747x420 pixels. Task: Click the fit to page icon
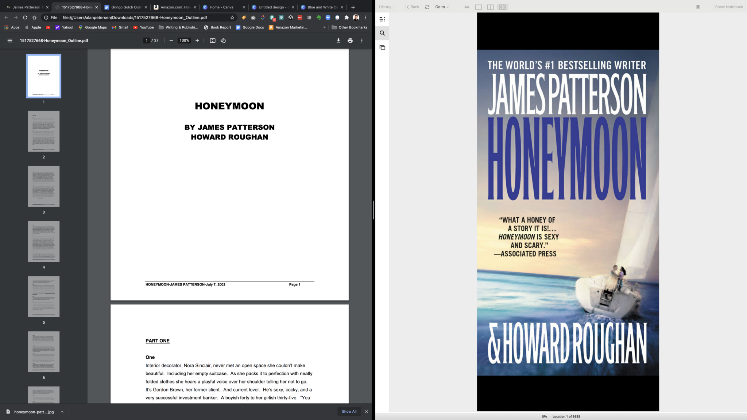213,40
